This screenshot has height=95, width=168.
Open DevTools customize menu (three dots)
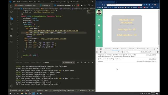[154, 49]
